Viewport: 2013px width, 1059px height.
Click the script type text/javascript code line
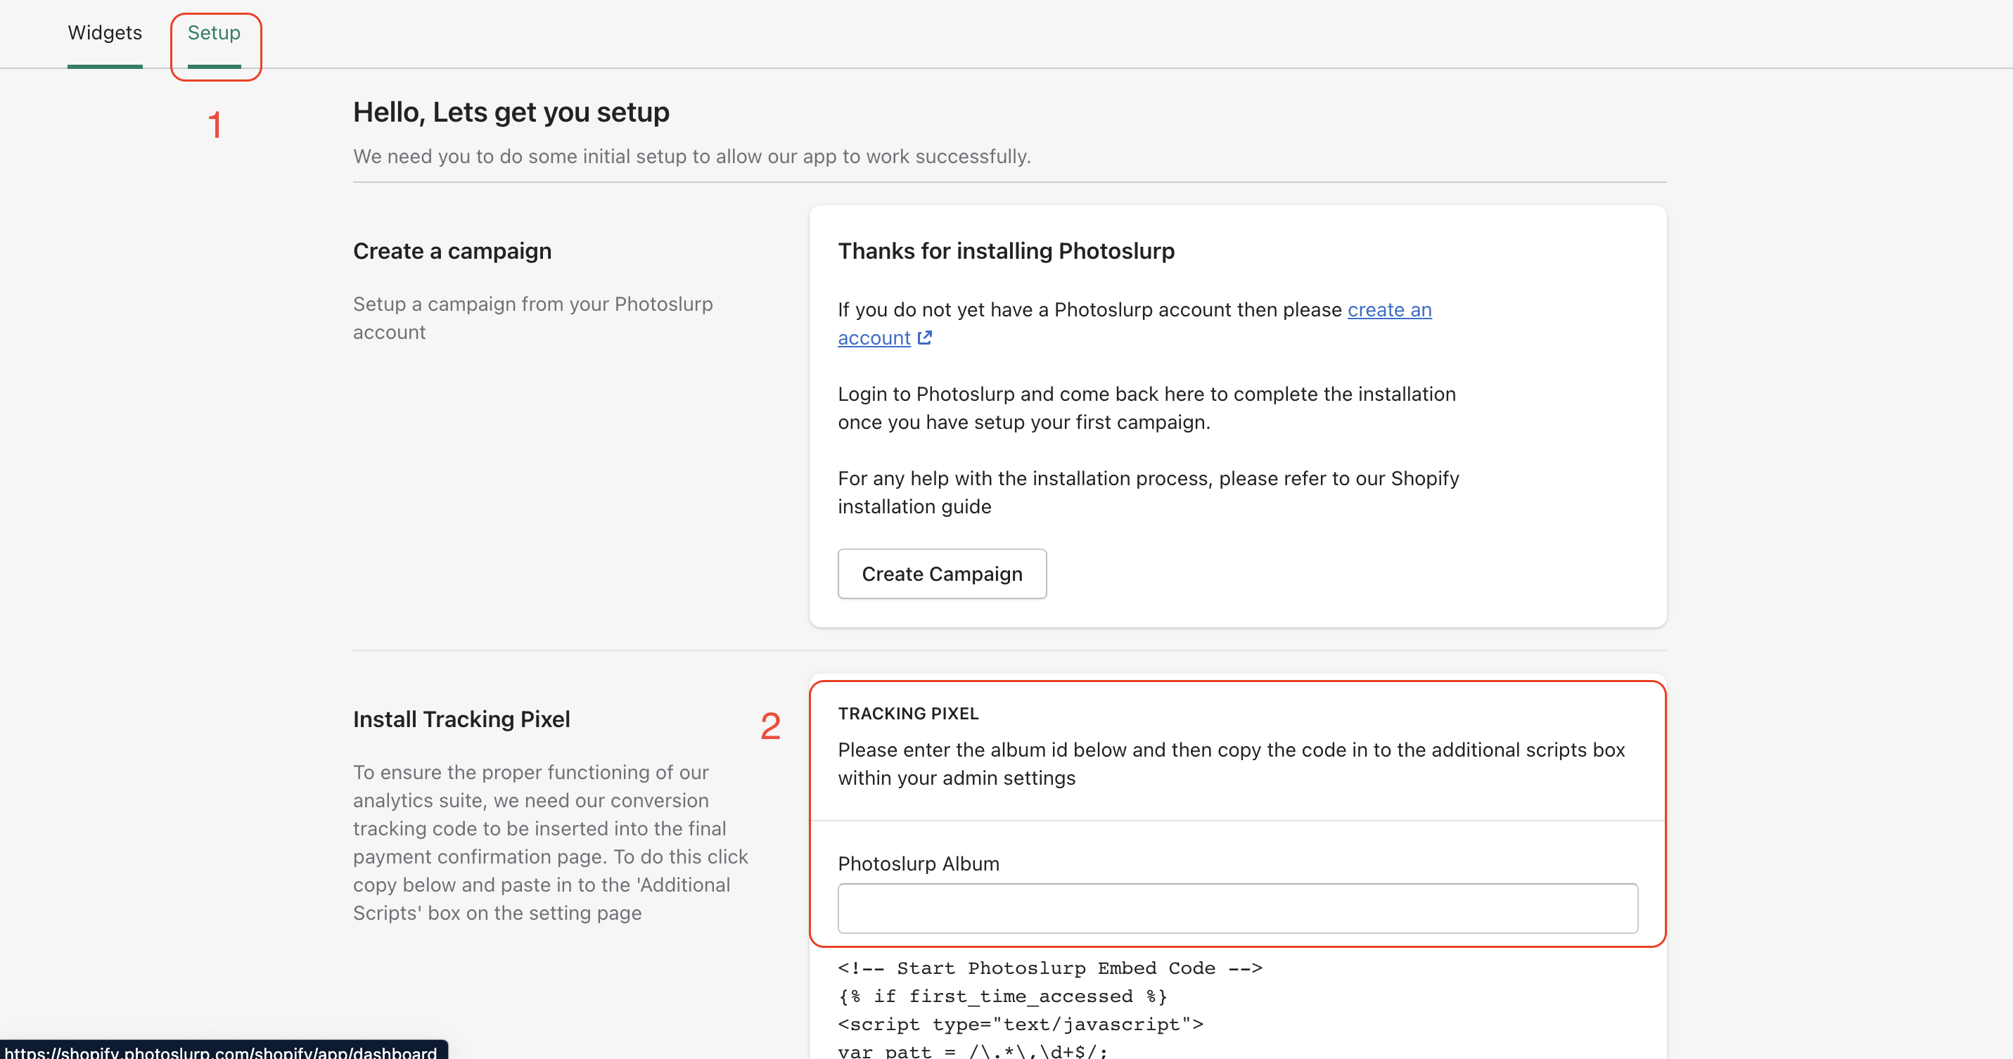click(1021, 1025)
